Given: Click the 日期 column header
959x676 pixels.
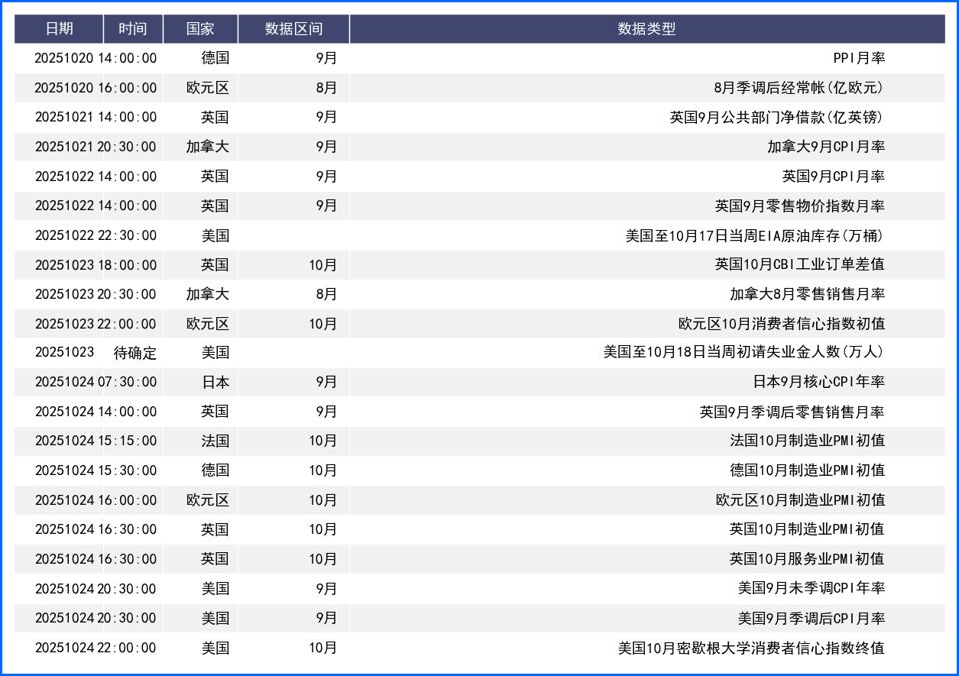Looking at the screenshot, I should coord(58,29).
